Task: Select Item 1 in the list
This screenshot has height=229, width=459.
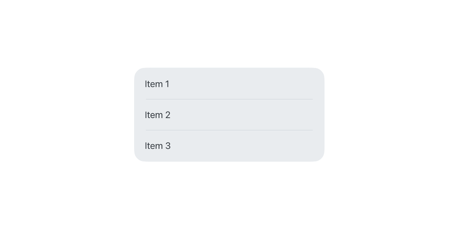Action: click(229, 84)
